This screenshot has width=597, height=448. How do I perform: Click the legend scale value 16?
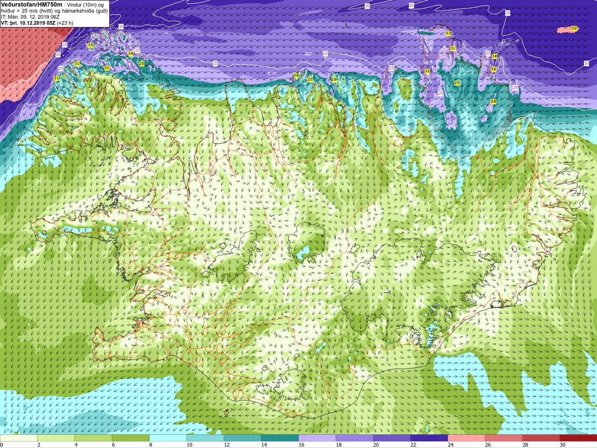[301, 445]
